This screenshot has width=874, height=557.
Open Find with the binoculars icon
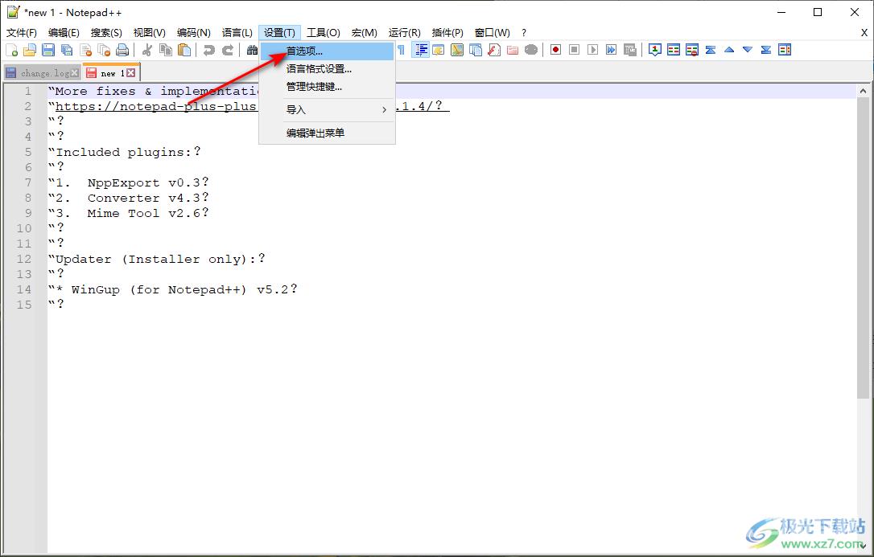(x=252, y=50)
